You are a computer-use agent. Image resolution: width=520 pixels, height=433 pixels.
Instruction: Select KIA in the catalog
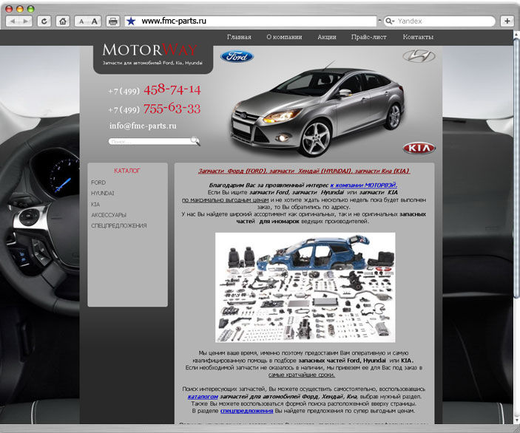click(x=95, y=205)
